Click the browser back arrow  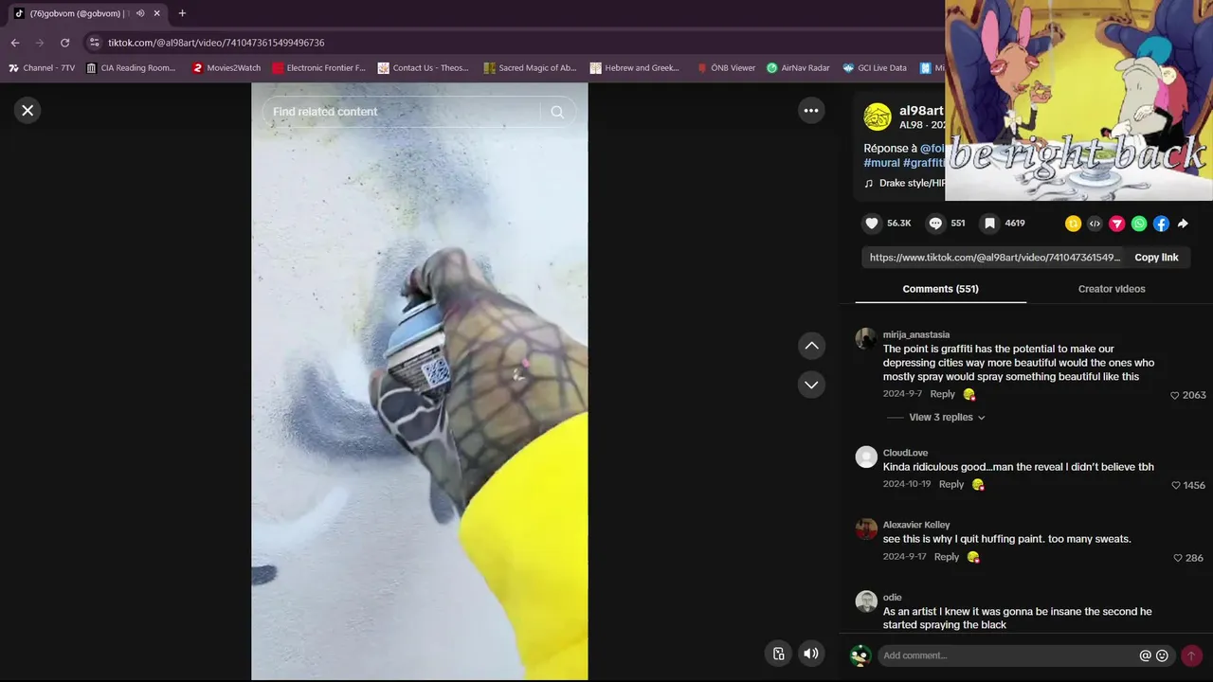pyautogui.click(x=14, y=43)
